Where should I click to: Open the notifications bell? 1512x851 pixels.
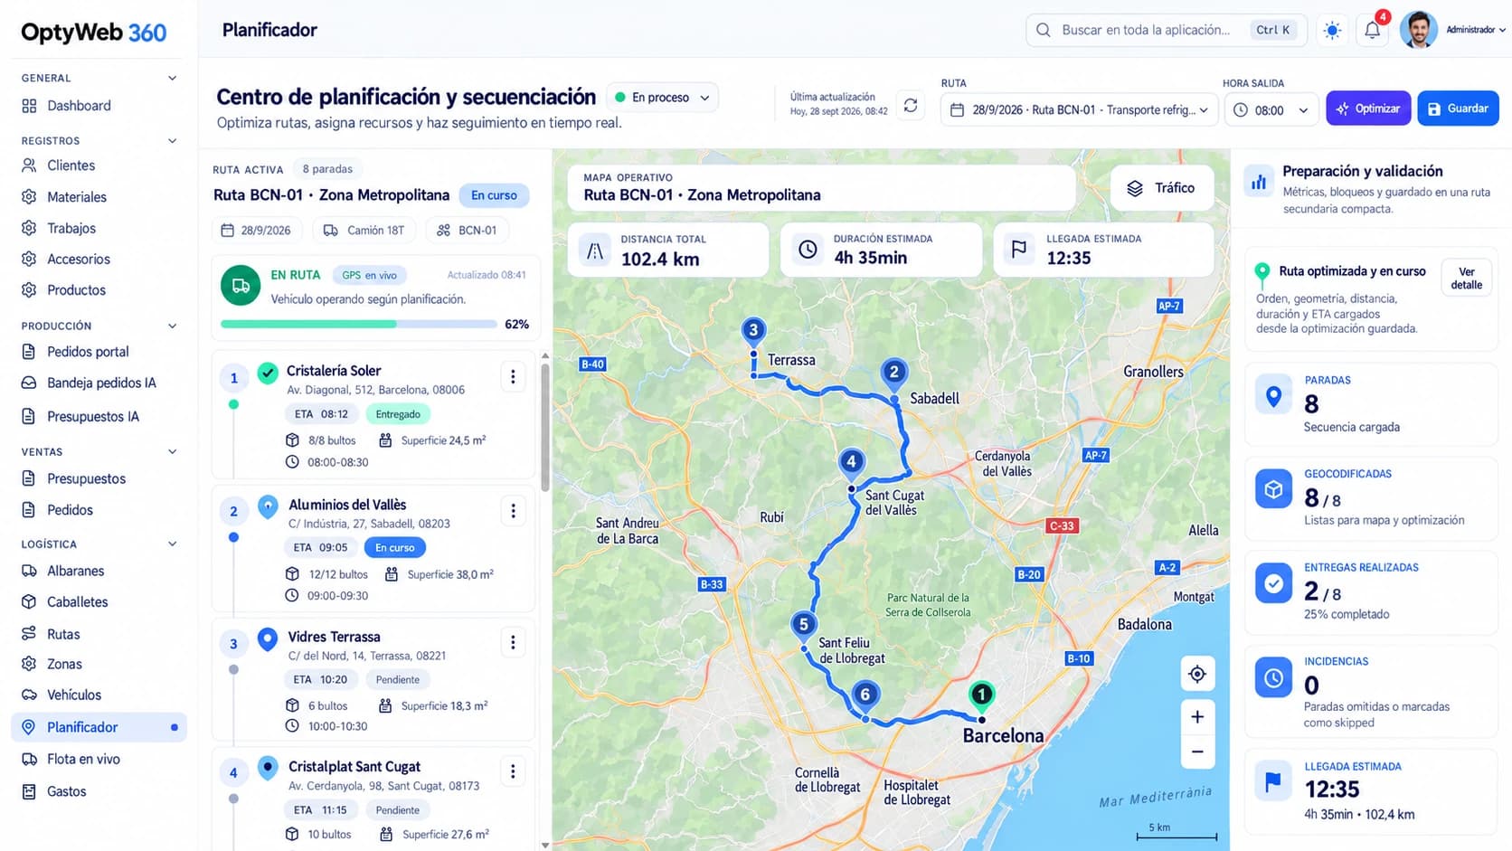click(1372, 30)
